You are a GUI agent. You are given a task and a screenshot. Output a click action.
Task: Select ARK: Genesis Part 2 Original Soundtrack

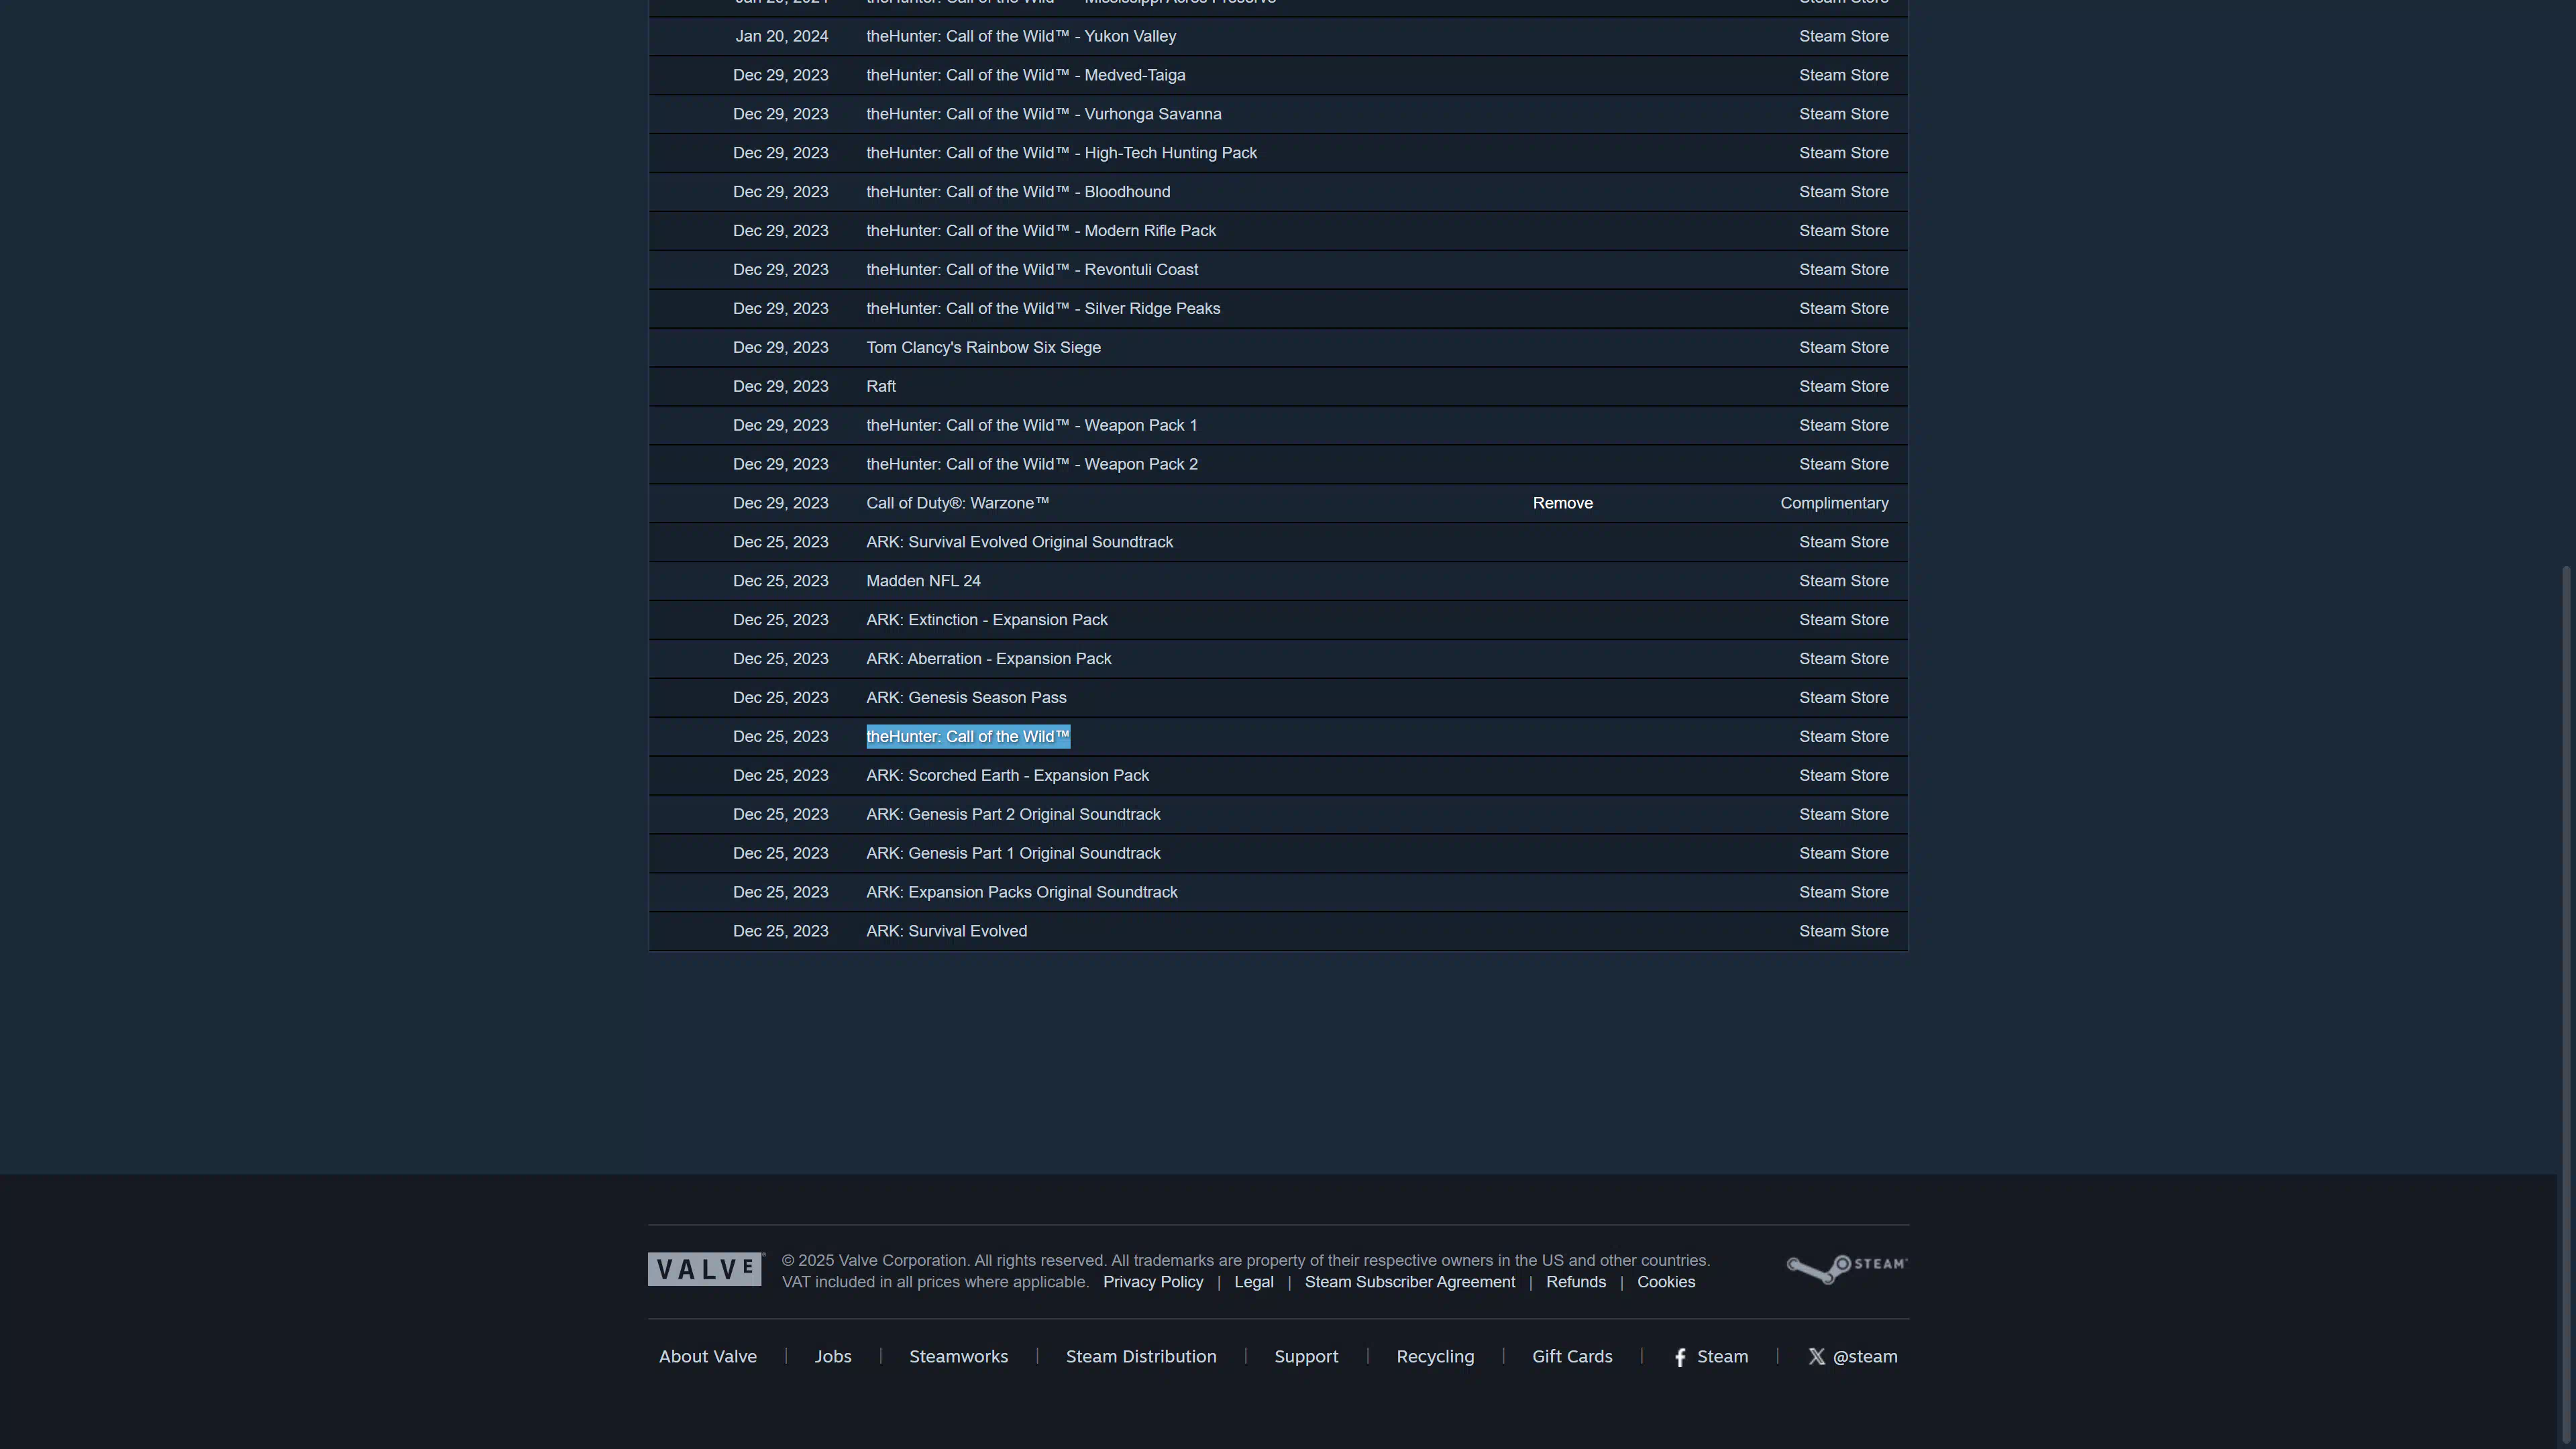coord(1278,815)
